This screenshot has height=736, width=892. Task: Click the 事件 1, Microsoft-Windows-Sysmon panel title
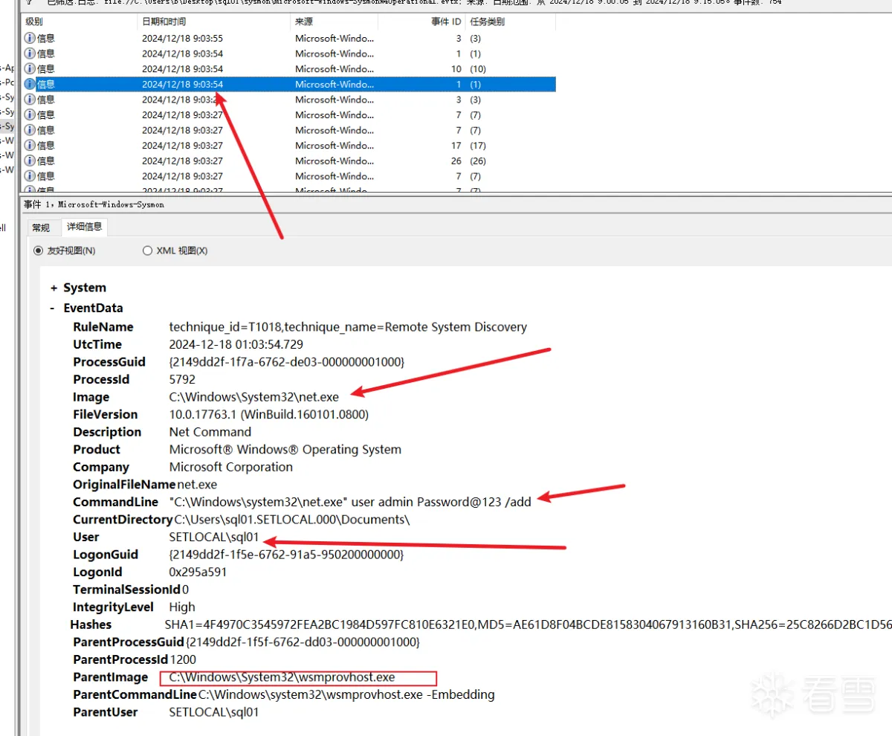click(94, 204)
